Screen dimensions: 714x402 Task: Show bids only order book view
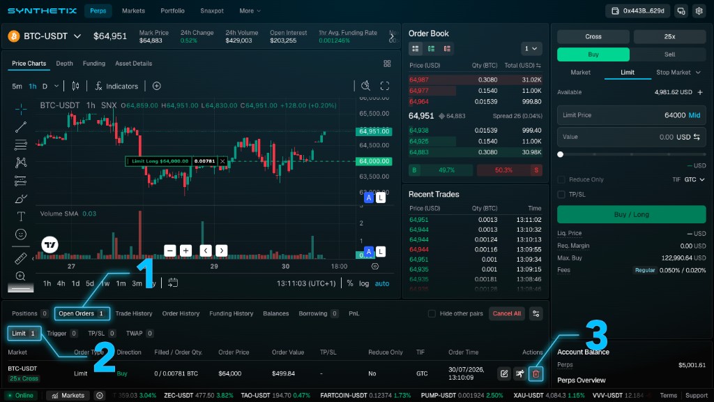[x=431, y=48]
